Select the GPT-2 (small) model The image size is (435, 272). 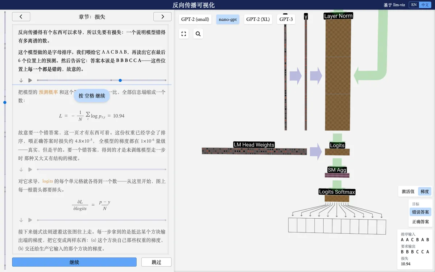(x=195, y=19)
